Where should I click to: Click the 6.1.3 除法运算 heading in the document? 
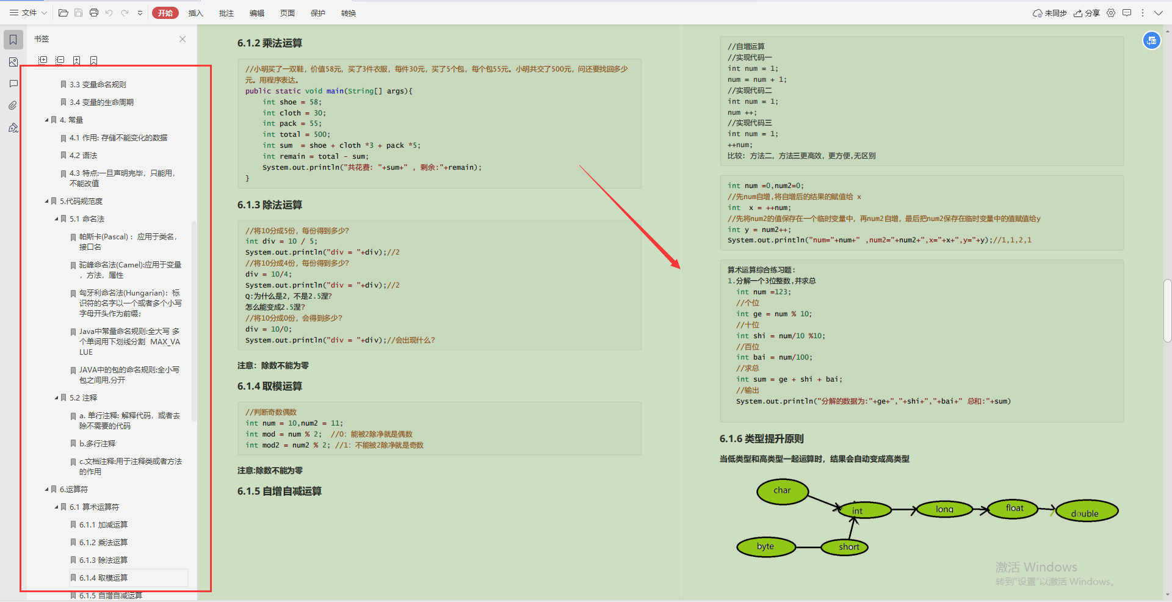270,205
